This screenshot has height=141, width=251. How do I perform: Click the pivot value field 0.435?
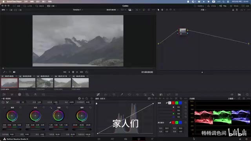71,102
